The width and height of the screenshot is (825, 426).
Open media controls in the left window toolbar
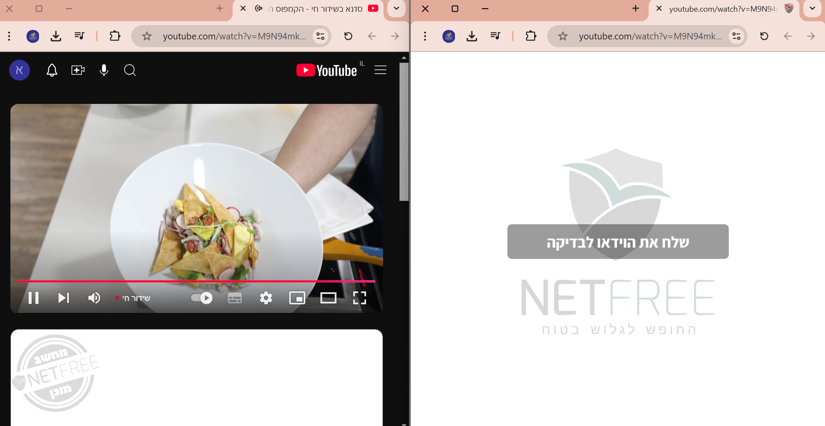pyautogui.click(x=79, y=36)
